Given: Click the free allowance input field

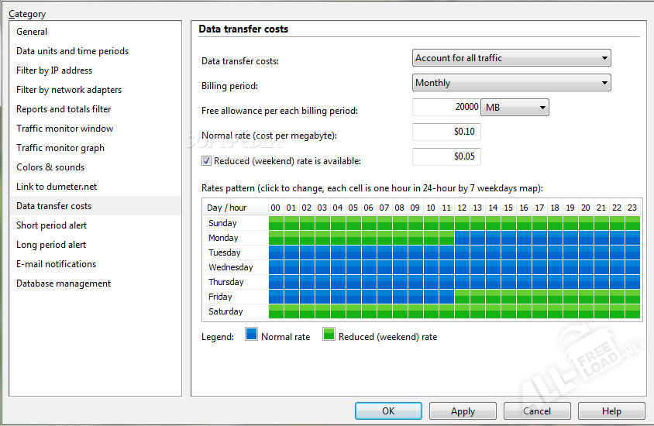Looking at the screenshot, I should [446, 108].
